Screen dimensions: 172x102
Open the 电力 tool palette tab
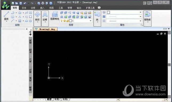click(x=30, y=60)
